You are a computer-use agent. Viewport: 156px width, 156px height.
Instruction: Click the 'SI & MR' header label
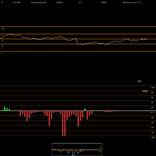[x=17, y=2]
